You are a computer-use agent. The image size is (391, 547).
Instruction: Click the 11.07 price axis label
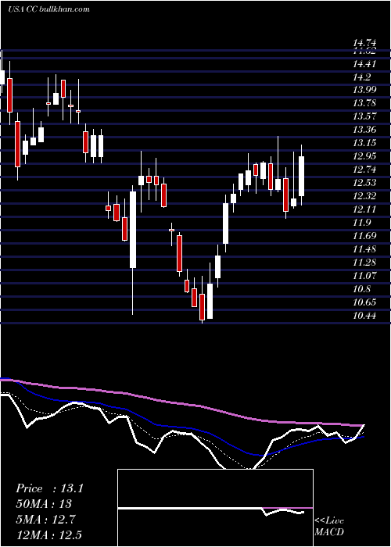point(365,276)
